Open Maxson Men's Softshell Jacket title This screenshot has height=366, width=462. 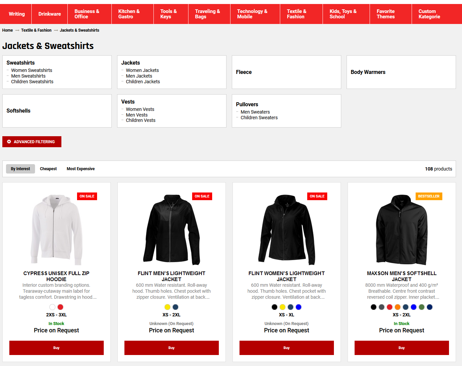pyautogui.click(x=402, y=276)
